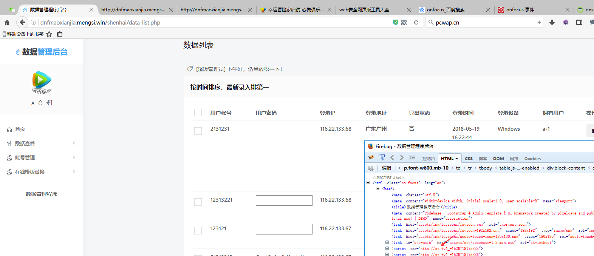Expand the script node ending in 175886

(x=387, y=254)
